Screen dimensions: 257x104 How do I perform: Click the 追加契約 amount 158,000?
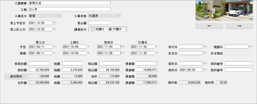pos(39,76)
